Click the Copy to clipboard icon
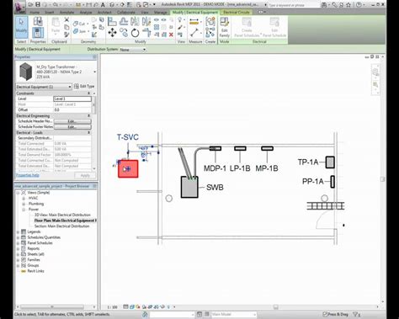Screen dimensions: 399x319 point(66,27)
